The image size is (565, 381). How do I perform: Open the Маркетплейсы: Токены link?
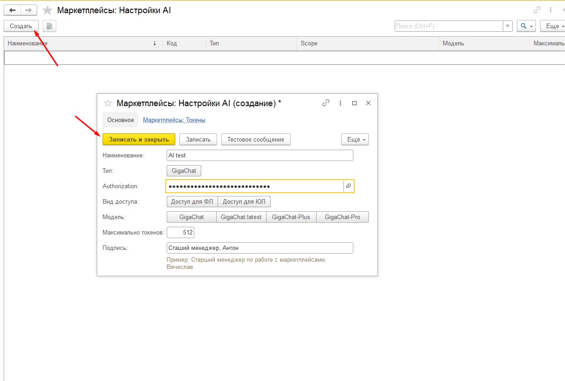[174, 120]
